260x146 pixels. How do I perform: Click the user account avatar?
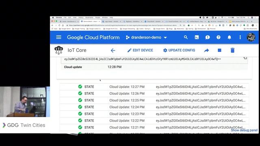[x=251, y=37]
